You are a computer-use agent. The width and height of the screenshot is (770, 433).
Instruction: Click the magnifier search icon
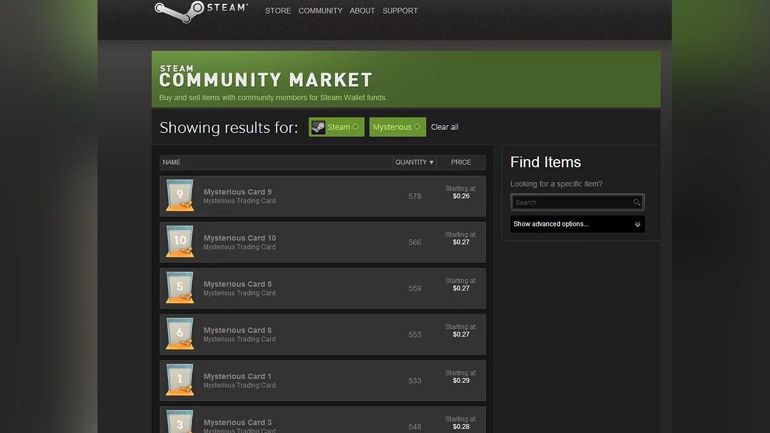pos(637,202)
